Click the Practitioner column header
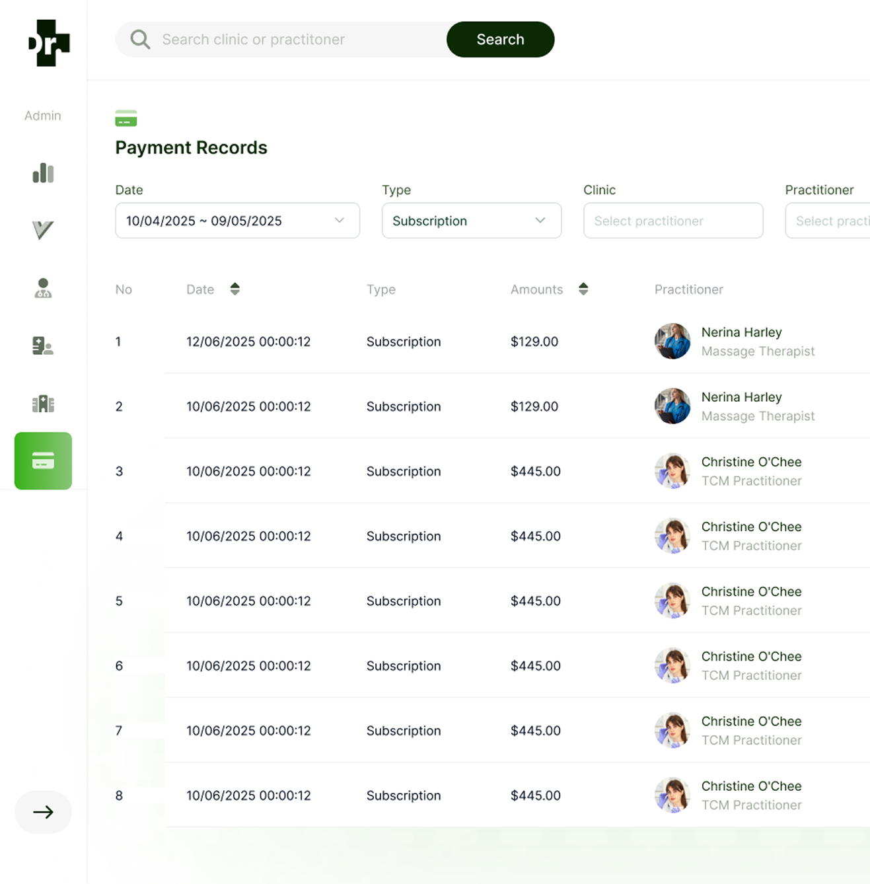The width and height of the screenshot is (870, 884). [x=688, y=289]
